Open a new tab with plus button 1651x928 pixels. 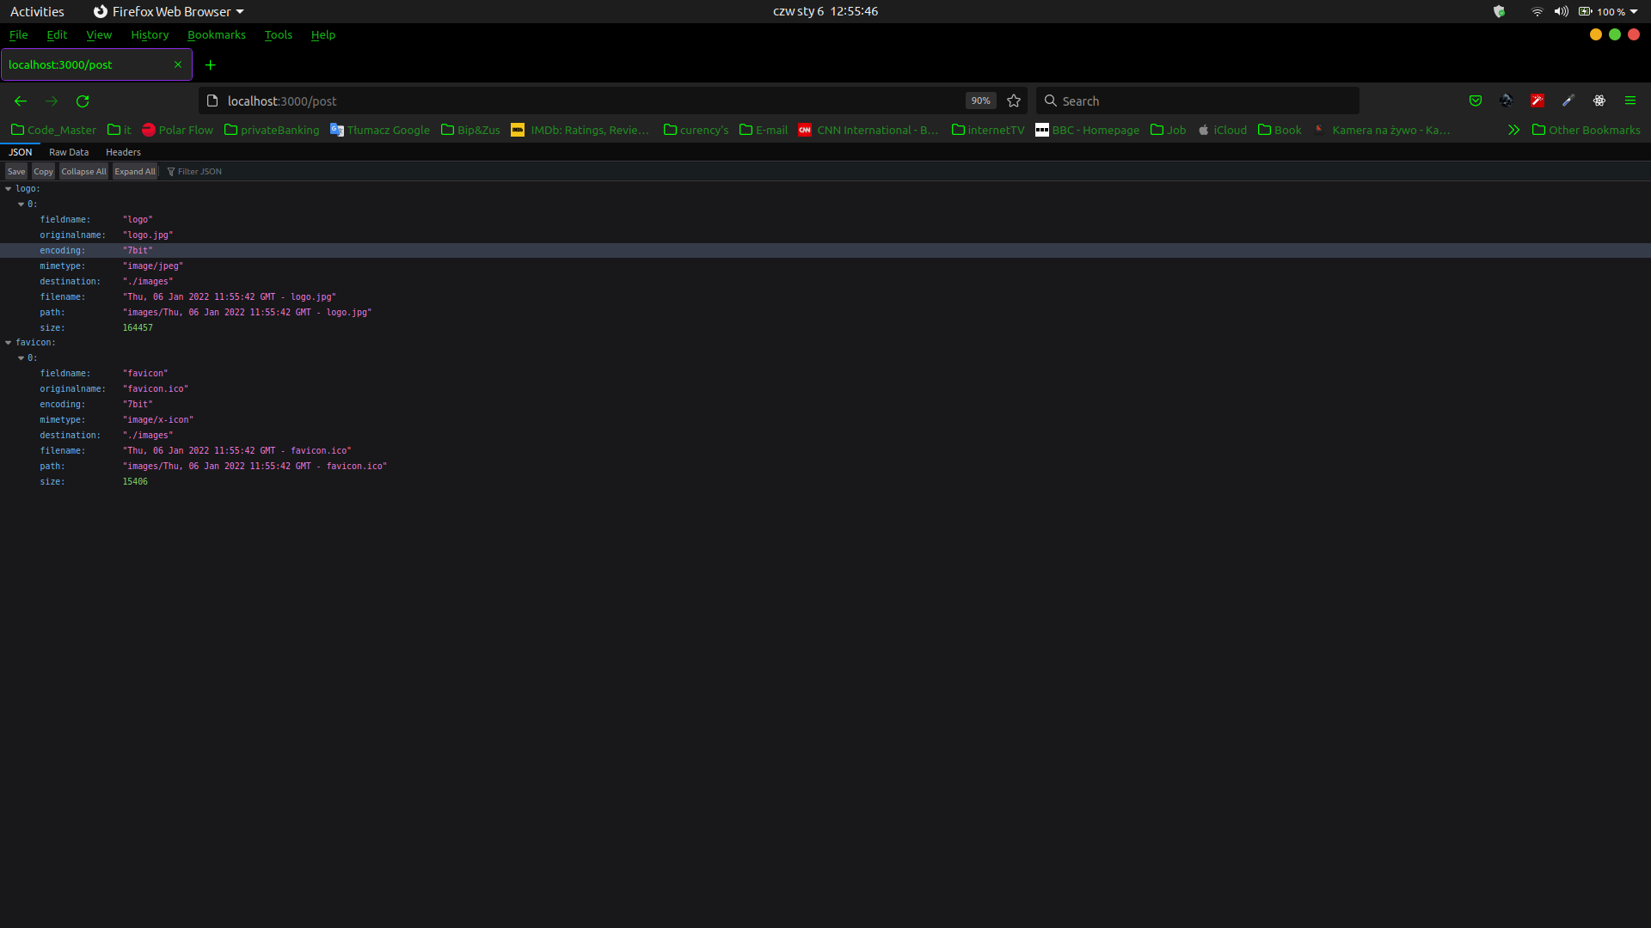click(x=210, y=65)
